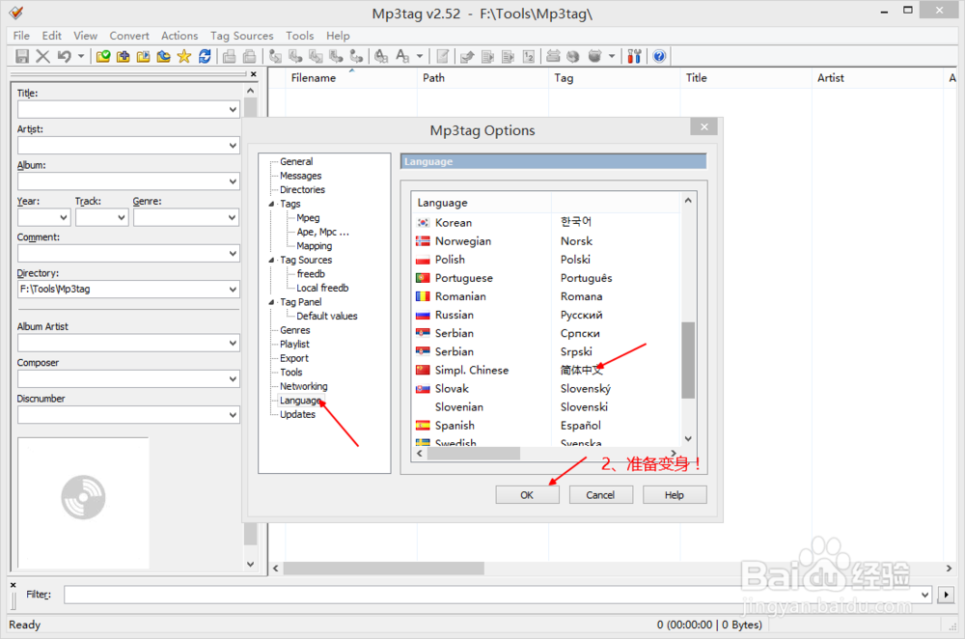Click the Remove tag X toolbar icon

click(42, 56)
